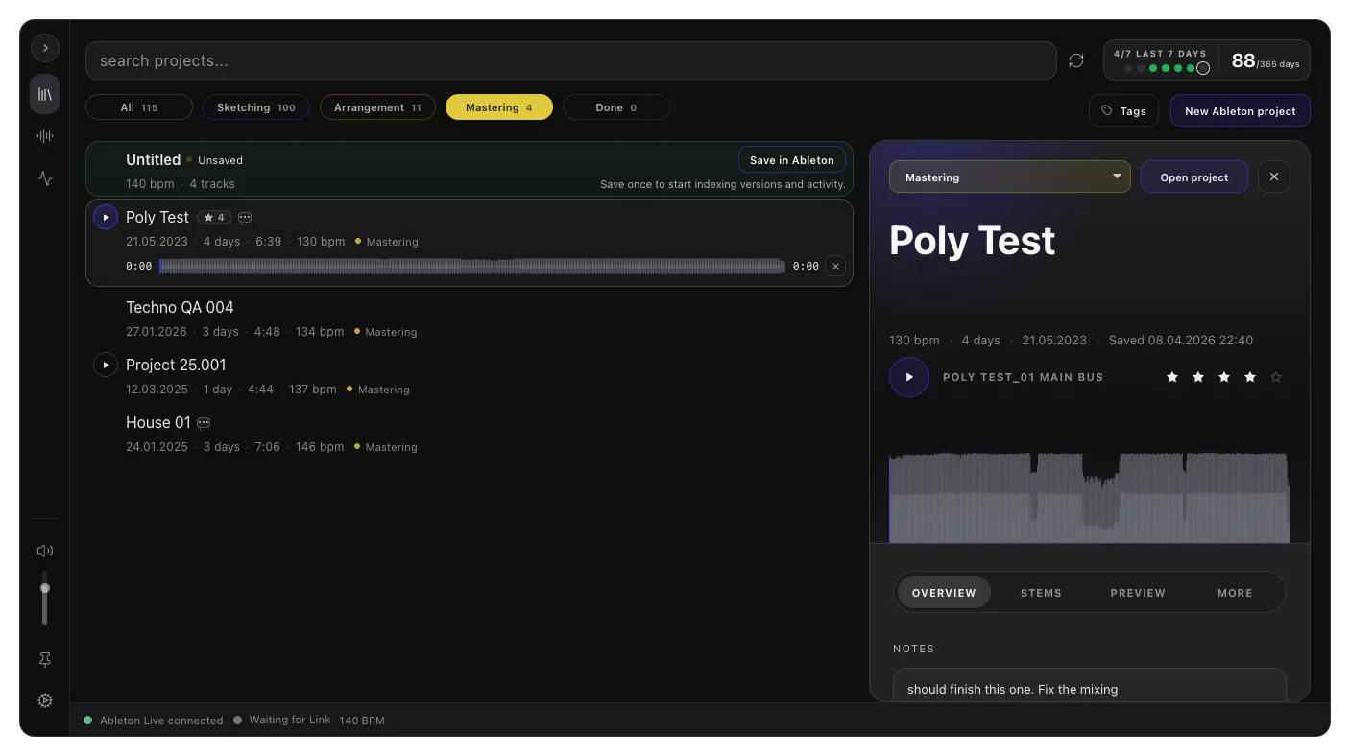This screenshot has height=756, width=1350.
Task: Open the audio waveform view in sidebar
Action: tap(45, 136)
